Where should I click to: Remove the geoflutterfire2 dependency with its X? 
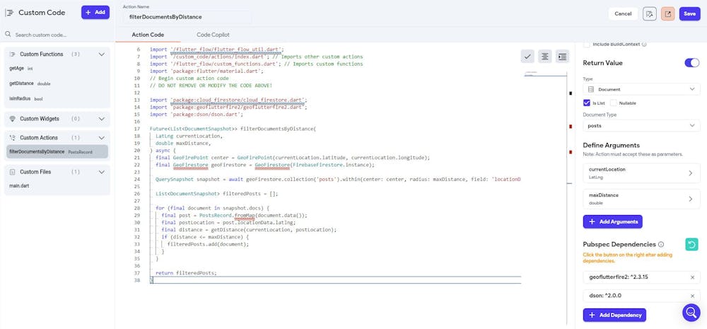click(x=693, y=277)
